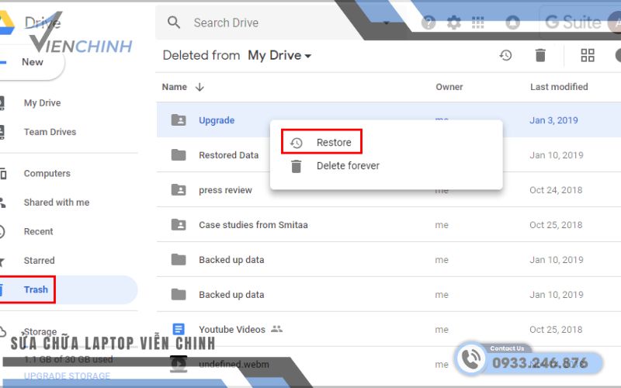Image resolution: width=621 pixels, height=388 pixels.
Task: Click the Owner column header
Action: (x=449, y=87)
